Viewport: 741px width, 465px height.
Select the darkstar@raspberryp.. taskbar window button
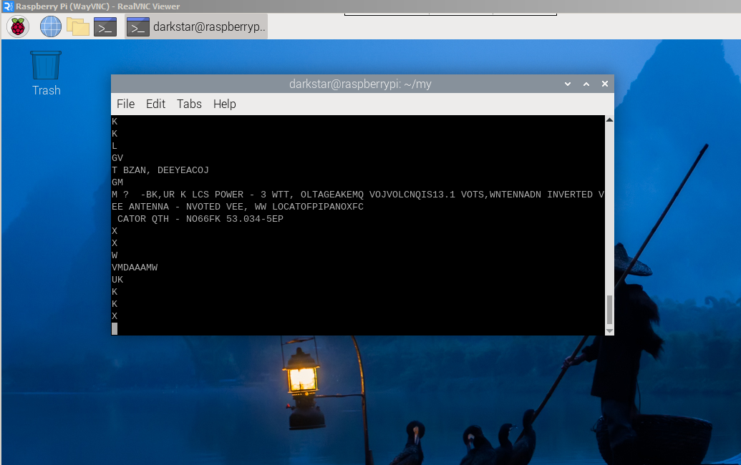tap(196, 27)
